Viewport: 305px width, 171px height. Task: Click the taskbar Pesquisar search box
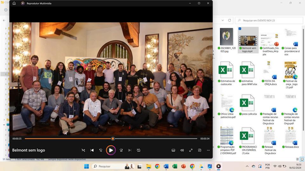coord(113,166)
